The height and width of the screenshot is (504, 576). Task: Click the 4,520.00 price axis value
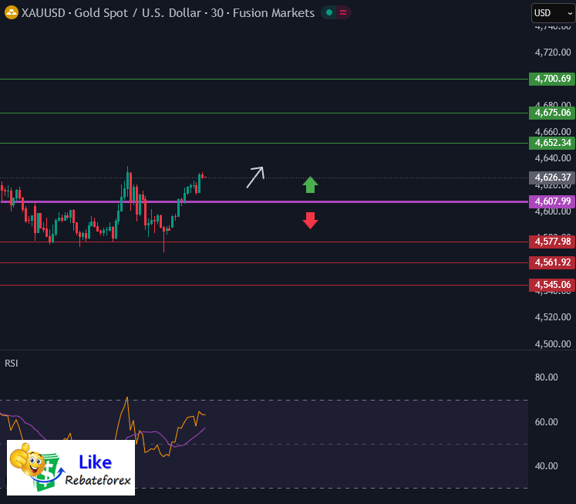click(553, 317)
